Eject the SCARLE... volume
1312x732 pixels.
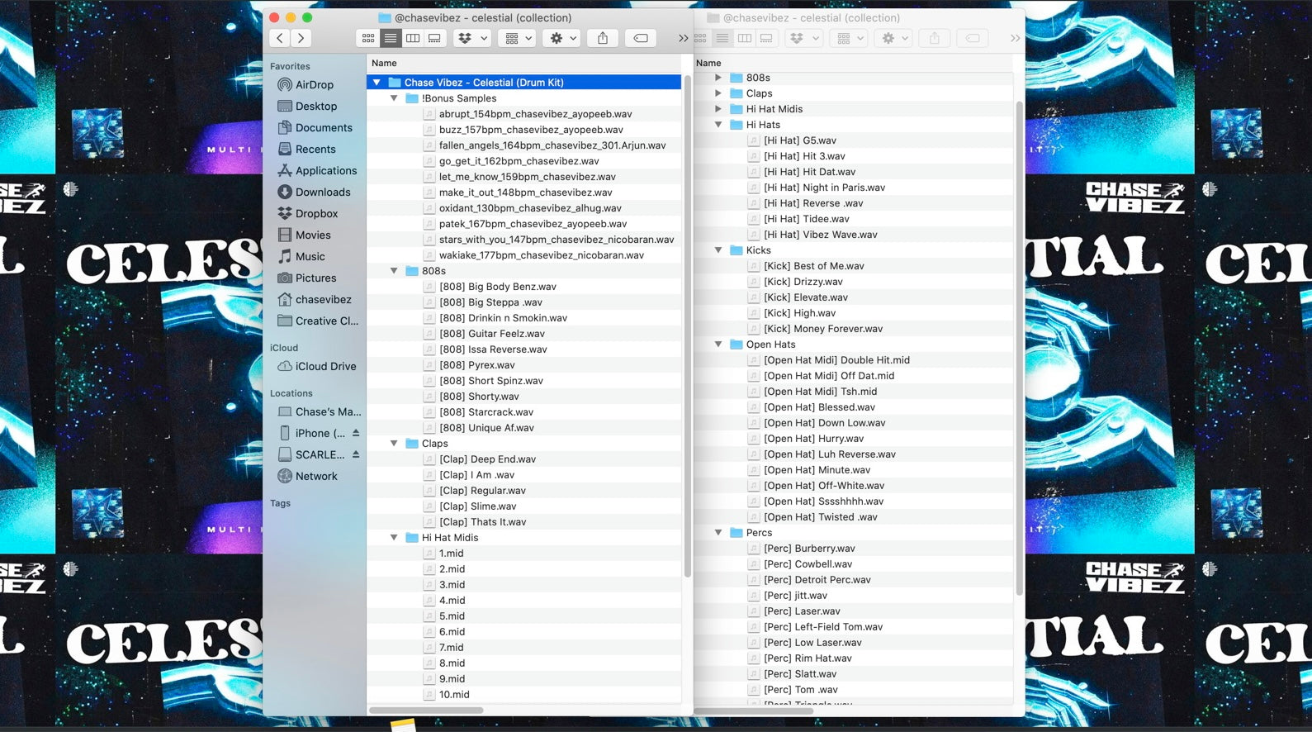click(x=356, y=454)
